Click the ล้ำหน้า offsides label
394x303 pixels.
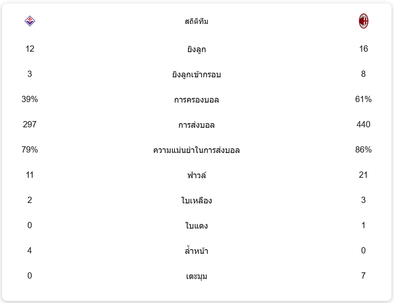coord(196,251)
